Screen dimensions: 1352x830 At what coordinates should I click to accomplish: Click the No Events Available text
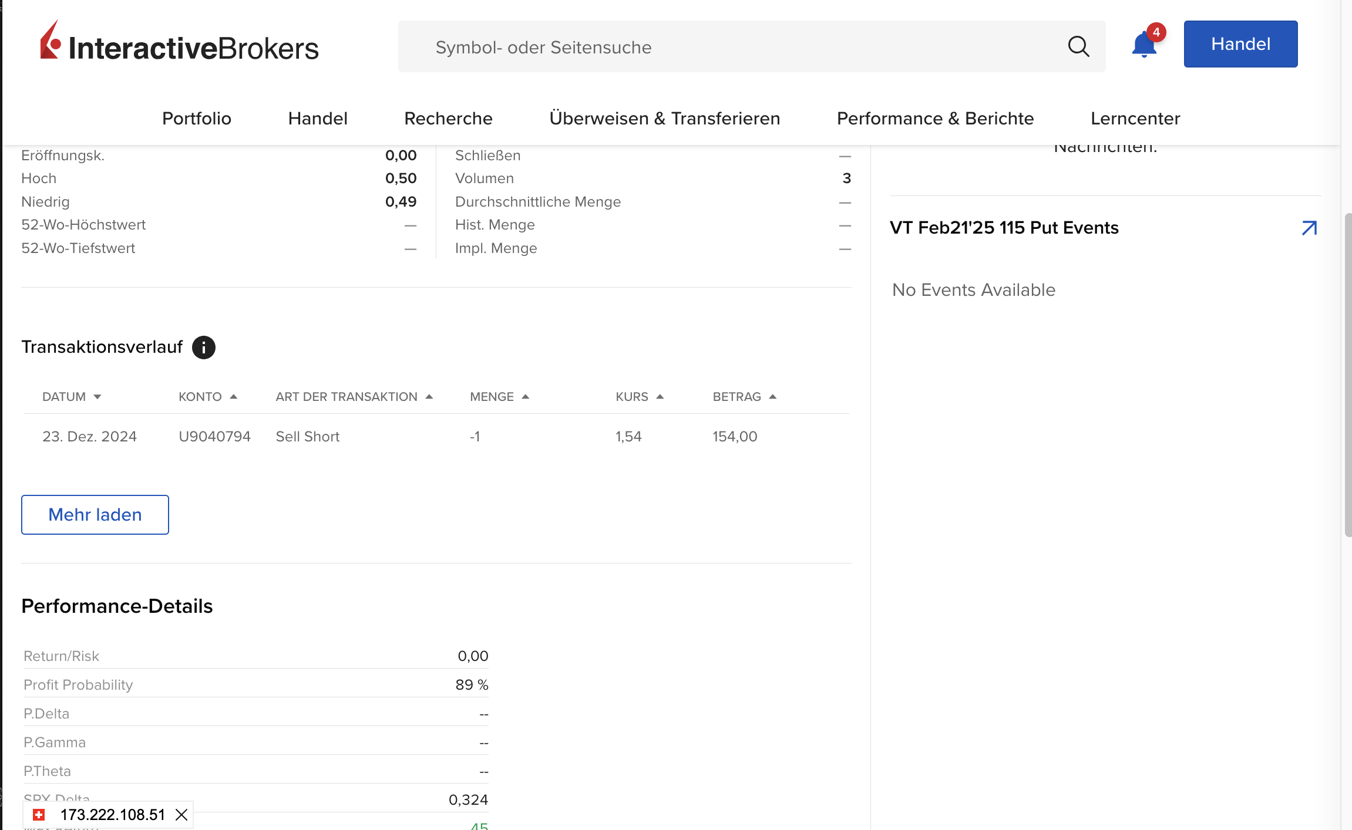click(x=974, y=290)
